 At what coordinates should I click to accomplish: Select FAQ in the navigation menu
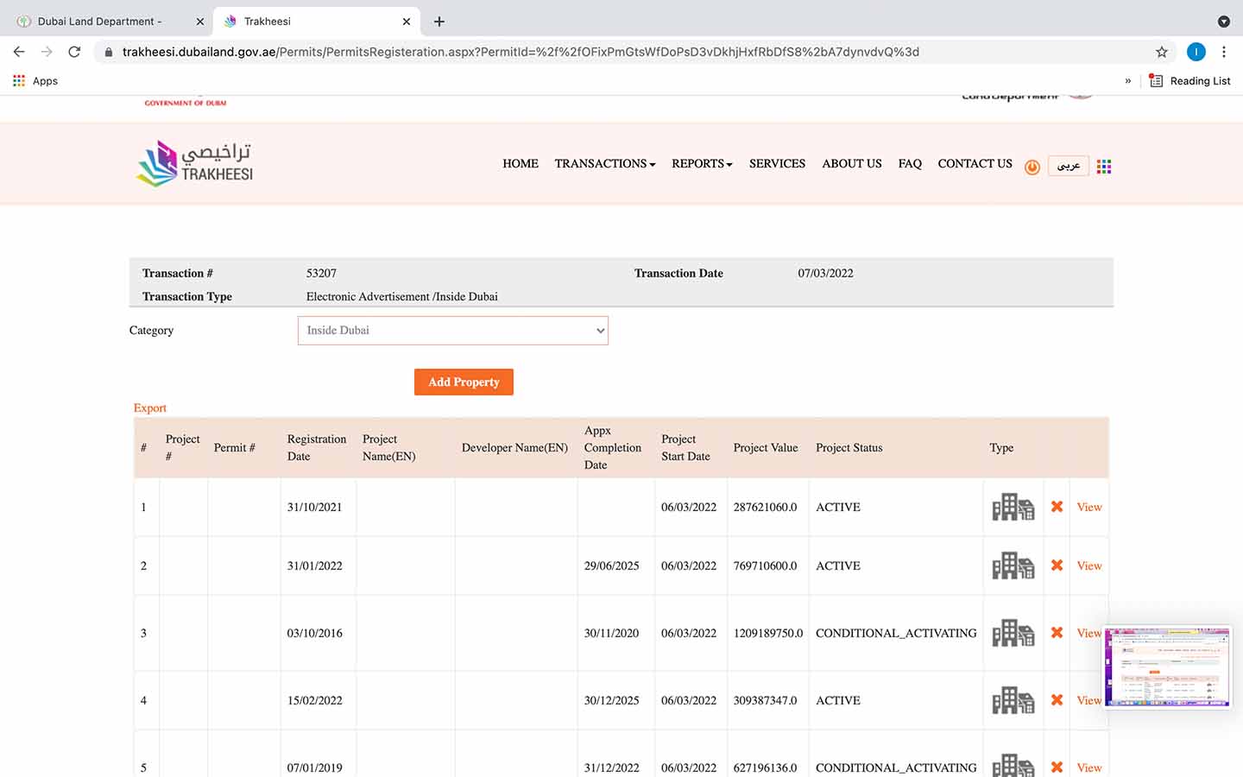tap(909, 164)
